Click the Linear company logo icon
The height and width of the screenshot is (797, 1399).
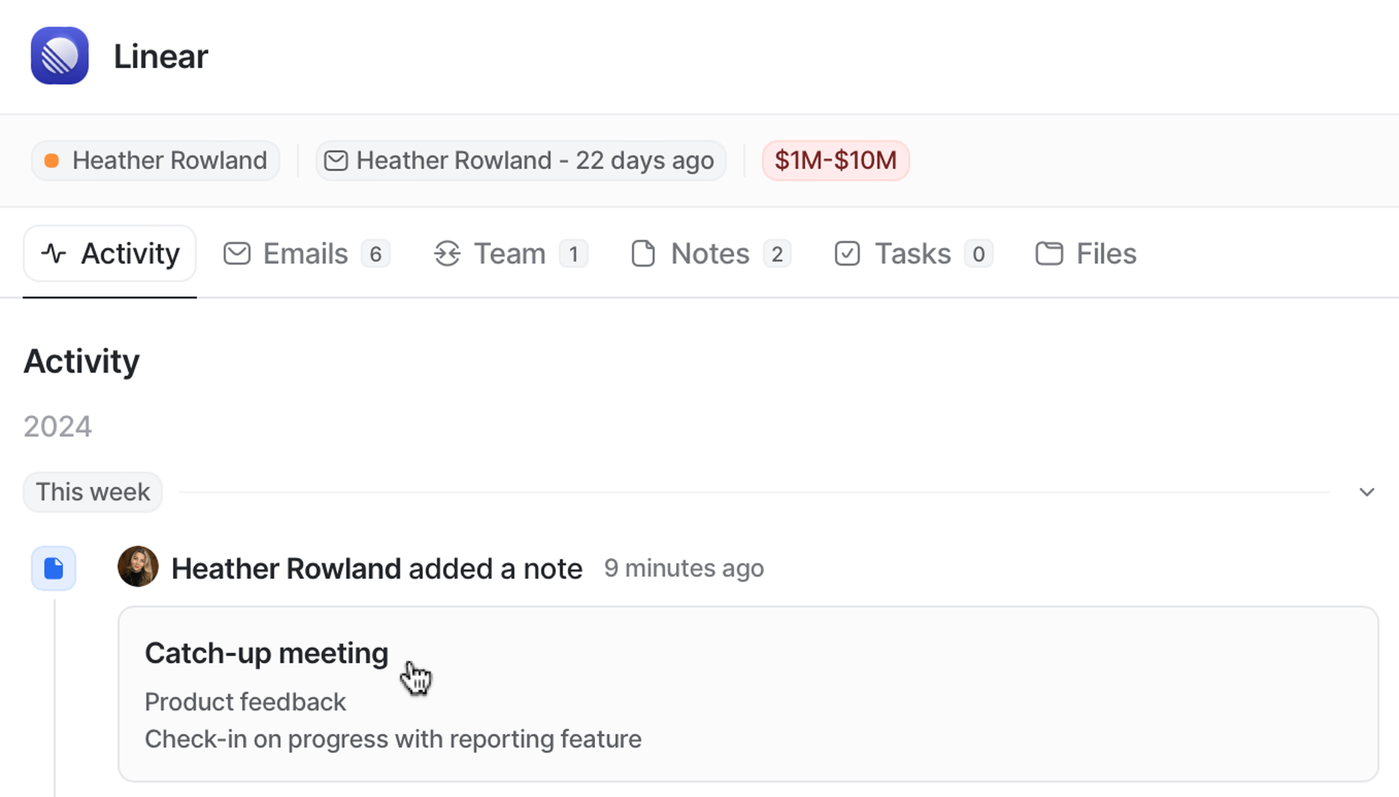(59, 56)
